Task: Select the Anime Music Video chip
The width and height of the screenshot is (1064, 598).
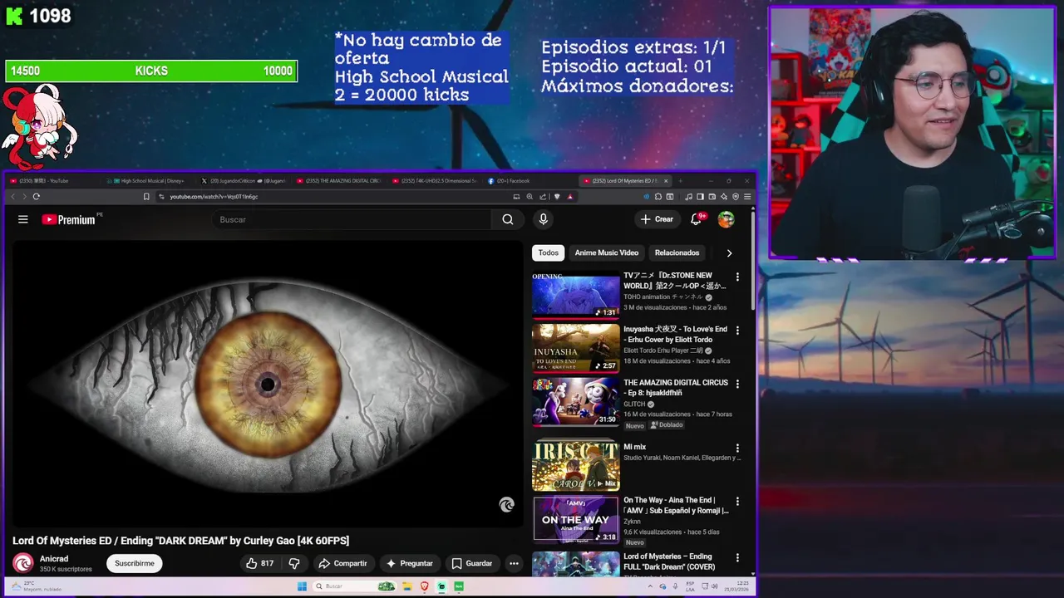Action: [607, 252]
